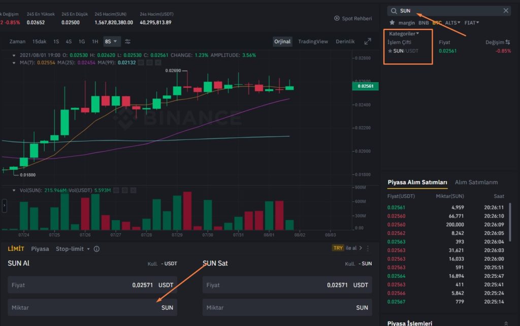This screenshot has width=520, height=326.
Task: Click the SUN Al Miktar input
Action: click(x=92, y=307)
